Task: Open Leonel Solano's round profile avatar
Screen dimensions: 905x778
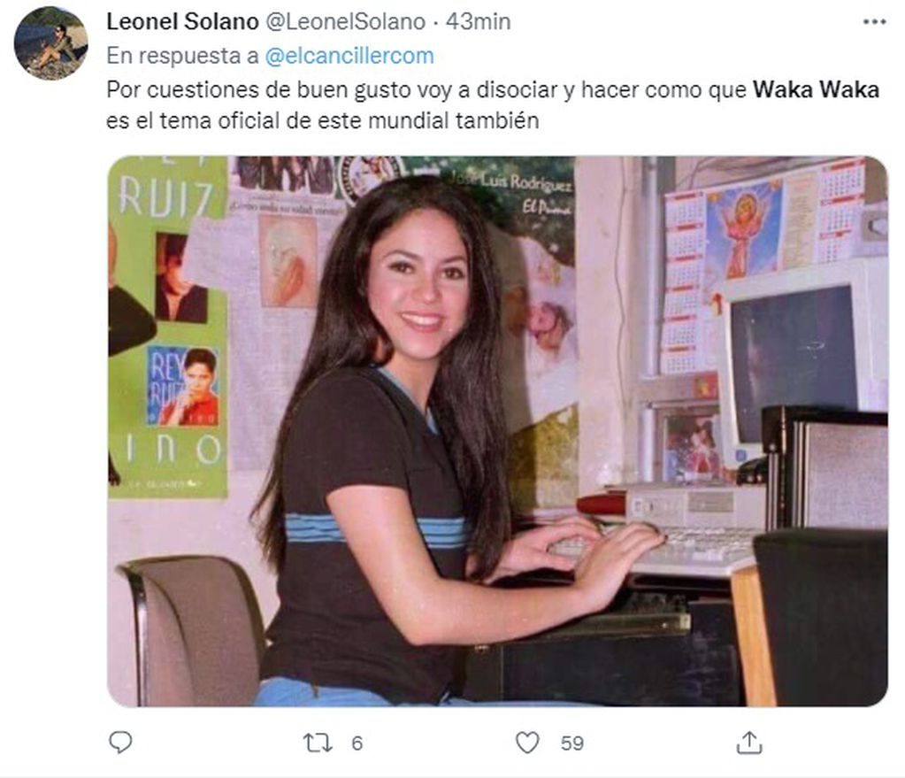Action: (50, 43)
